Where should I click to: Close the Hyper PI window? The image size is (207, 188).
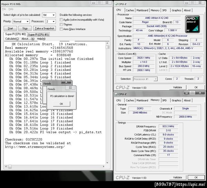click(107, 2)
